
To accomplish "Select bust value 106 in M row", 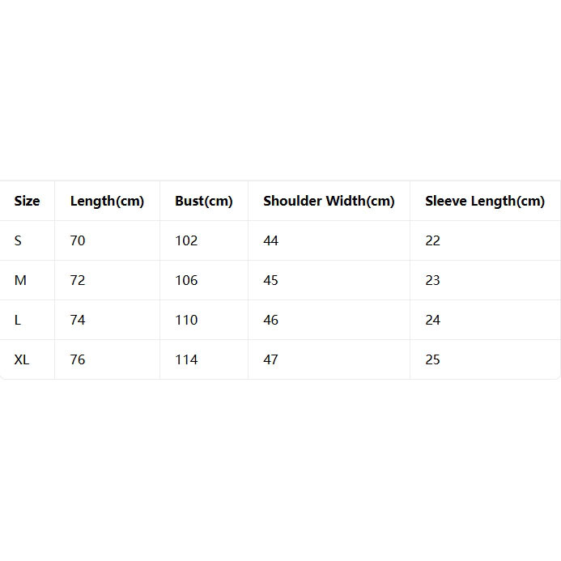I will click(x=186, y=280).
